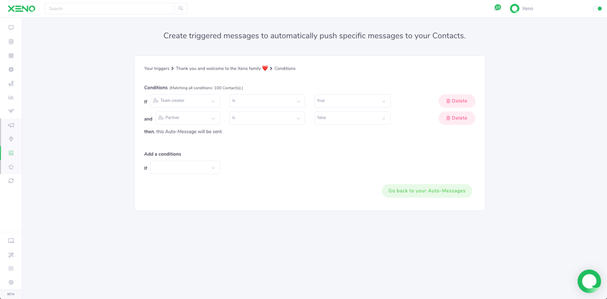Screen dimensions: 607x299
Task: Click 'Go back to your Auto-Messages' button
Action: click(427, 191)
